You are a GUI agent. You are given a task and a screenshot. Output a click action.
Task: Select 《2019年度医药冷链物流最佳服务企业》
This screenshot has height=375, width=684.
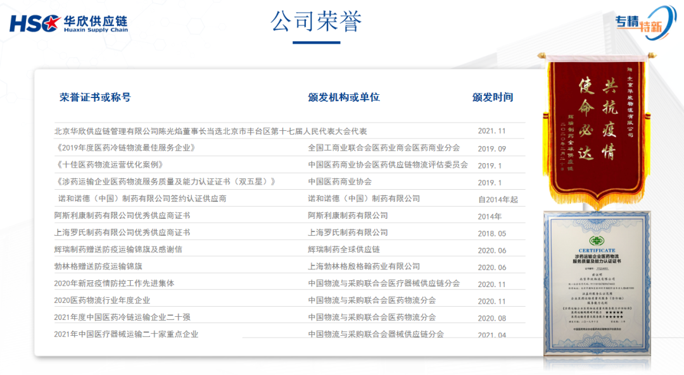125,148
